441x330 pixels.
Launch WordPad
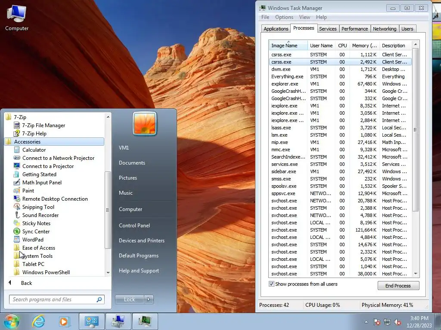(x=33, y=239)
